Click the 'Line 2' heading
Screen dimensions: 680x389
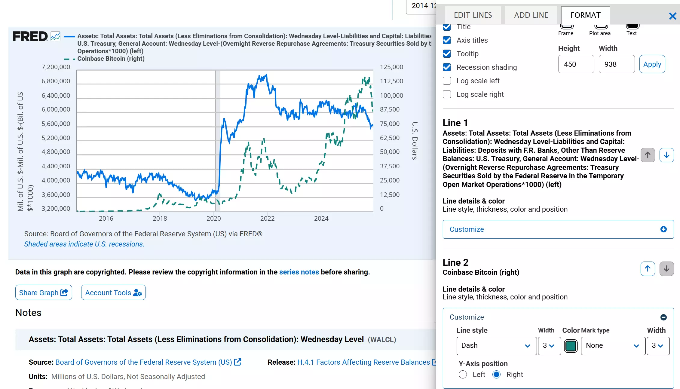click(455, 262)
